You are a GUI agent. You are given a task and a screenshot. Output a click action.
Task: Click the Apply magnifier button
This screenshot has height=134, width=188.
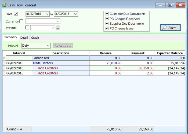[170, 28]
